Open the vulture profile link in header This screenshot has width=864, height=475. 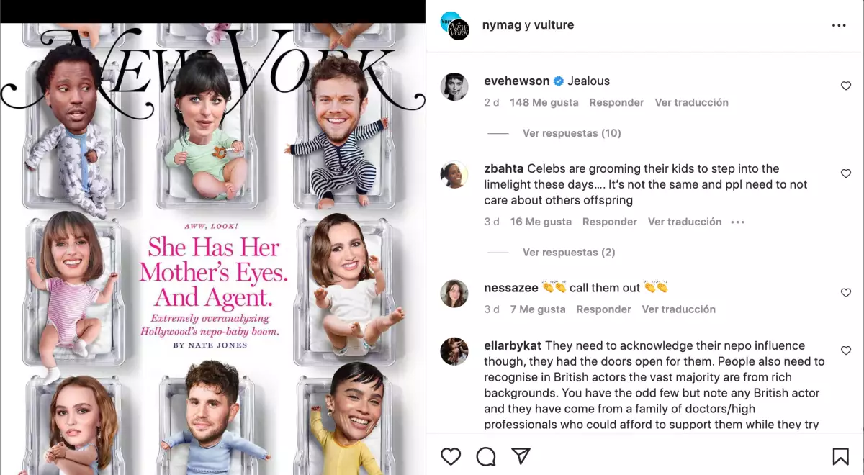click(x=554, y=25)
